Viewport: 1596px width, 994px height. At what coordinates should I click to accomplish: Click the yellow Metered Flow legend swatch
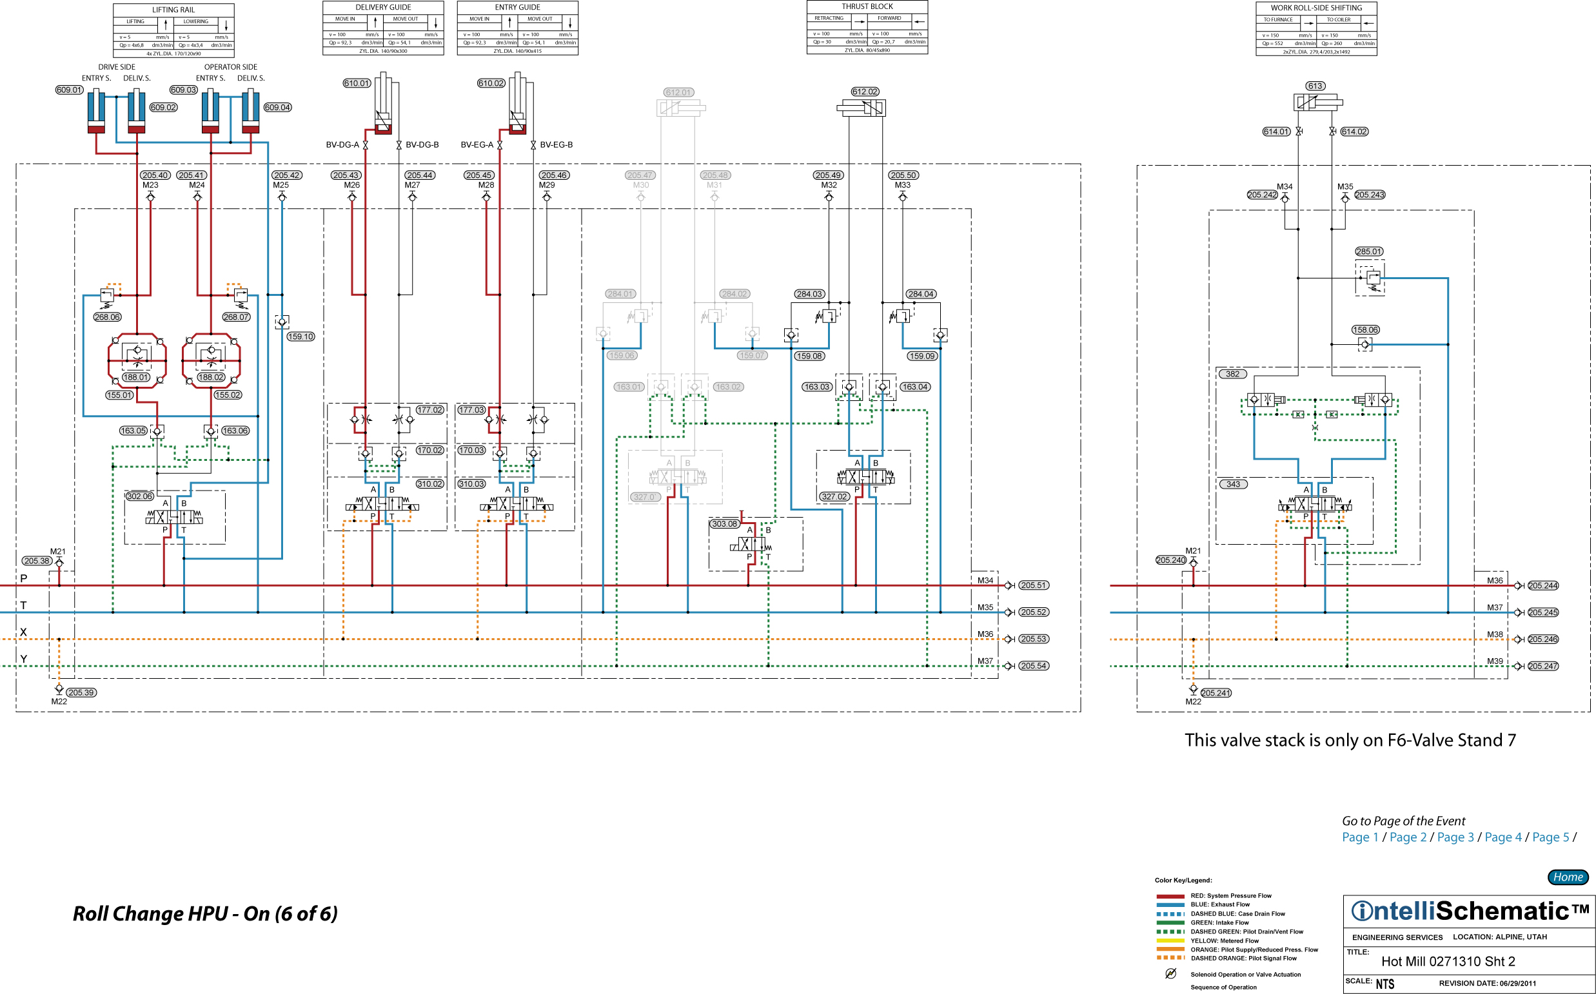pyautogui.click(x=1170, y=940)
